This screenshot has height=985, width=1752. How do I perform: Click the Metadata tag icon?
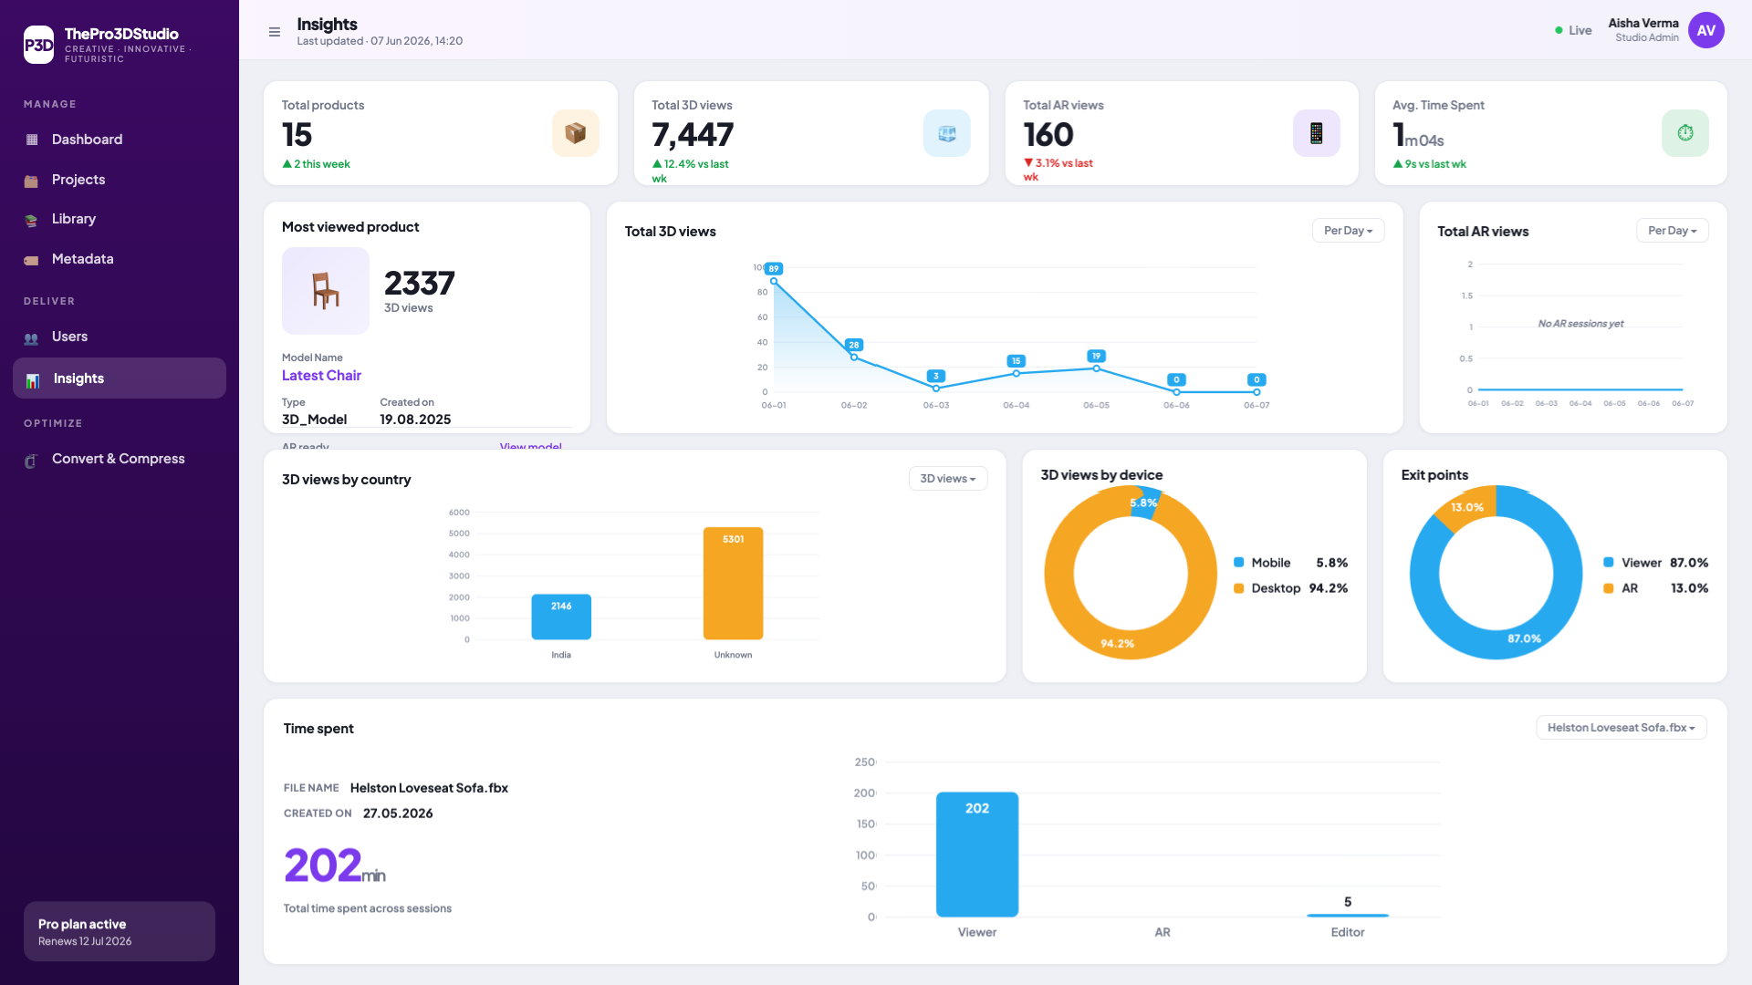pos(31,260)
